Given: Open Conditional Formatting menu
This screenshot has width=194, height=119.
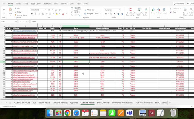Looking at the screenshot, I should [130, 12].
